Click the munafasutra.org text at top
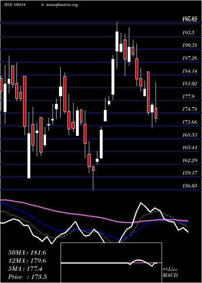Screen dimensions: 202x283 pos(62,5)
